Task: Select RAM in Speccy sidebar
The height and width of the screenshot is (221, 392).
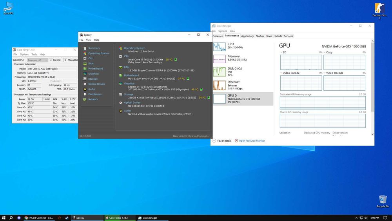Action: click(x=91, y=63)
